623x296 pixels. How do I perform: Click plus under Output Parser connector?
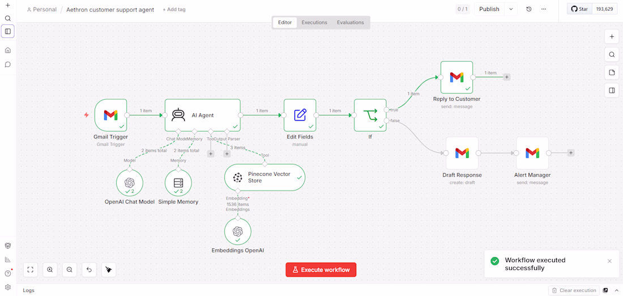click(227, 153)
